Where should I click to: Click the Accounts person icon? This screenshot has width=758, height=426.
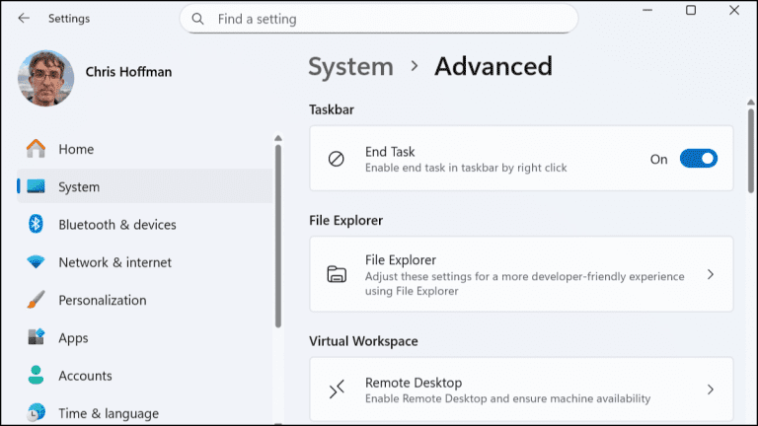[37, 376]
